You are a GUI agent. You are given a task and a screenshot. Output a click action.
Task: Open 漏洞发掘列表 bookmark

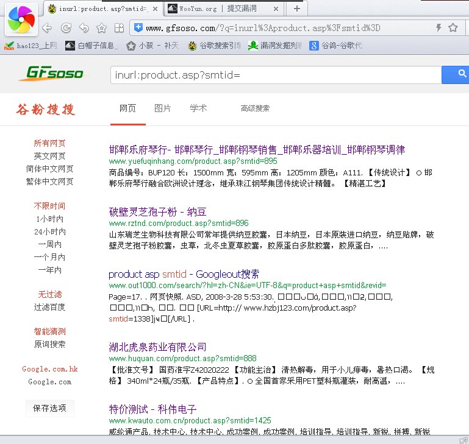[x=275, y=46]
